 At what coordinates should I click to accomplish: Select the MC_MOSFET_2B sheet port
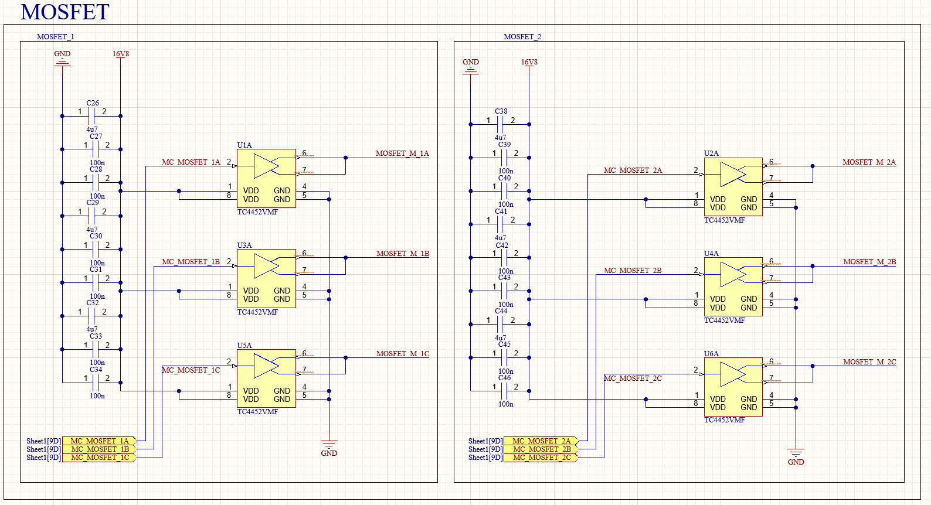point(541,449)
